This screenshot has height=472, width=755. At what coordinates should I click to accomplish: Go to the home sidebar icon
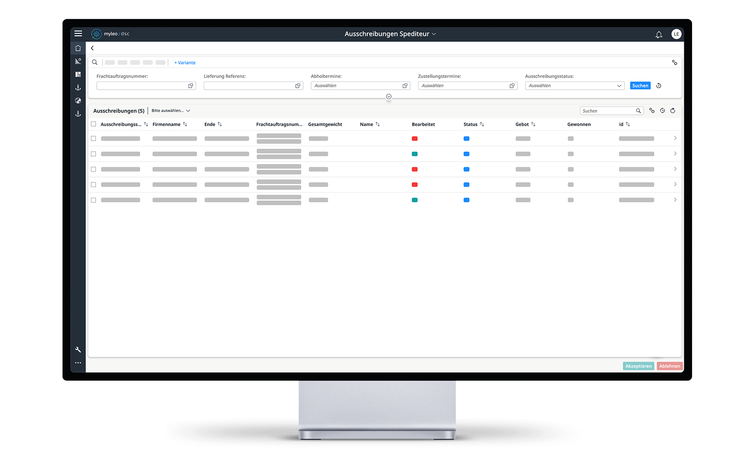pyautogui.click(x=78, y=48)
